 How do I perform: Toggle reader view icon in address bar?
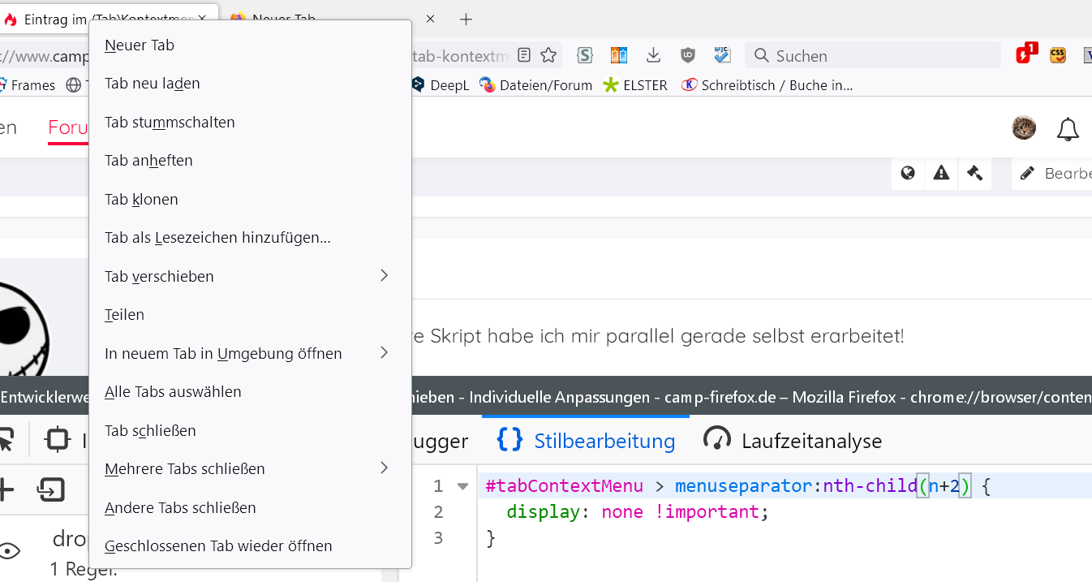pyautogui.click(x=525, y=55)
